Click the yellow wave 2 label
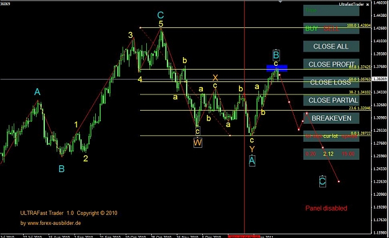 pyautogui.click(x=86, y=158)
